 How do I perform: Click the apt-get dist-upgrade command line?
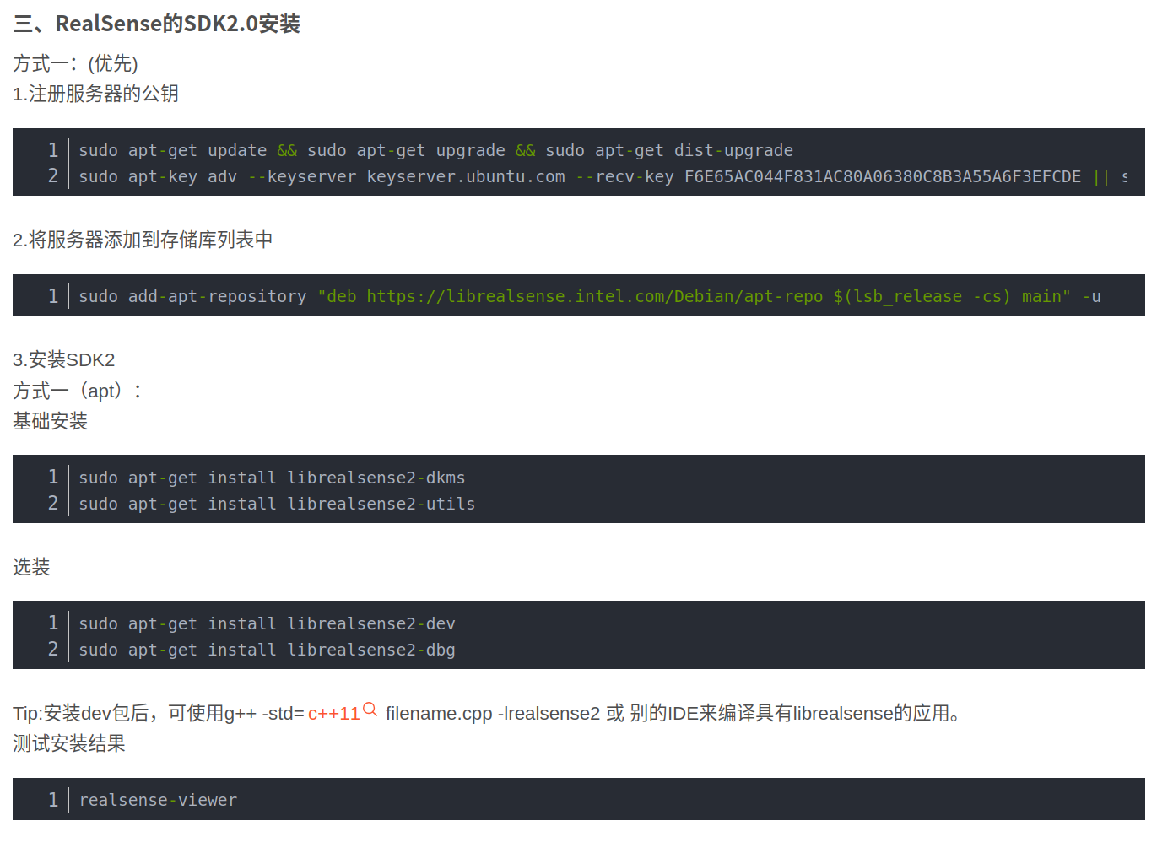pos(436,150)
